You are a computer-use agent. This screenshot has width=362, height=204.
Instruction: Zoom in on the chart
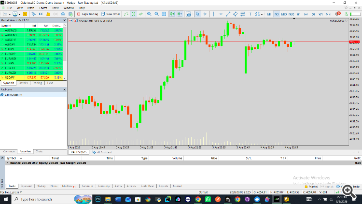tap(149, 14)
